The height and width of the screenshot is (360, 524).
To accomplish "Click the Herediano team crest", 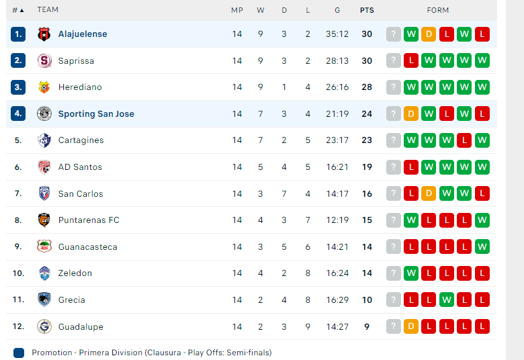I will tap(44, 87).
